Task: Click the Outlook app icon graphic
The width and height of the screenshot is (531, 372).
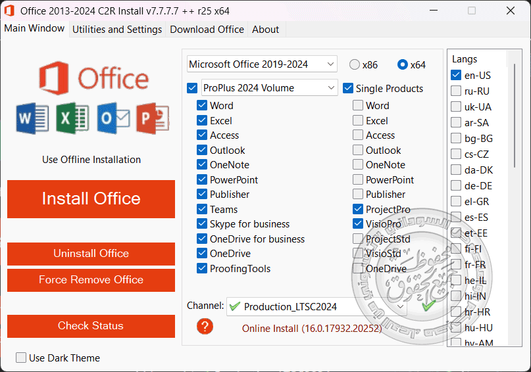Action: point(113,118)
